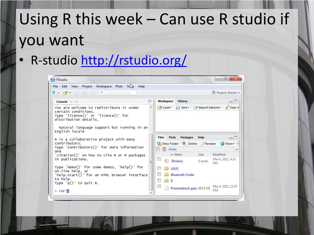The width and height of the screenshot is (314, 235).
Task: Open the Help menu in the menu bar
Action: coord(141,86)
